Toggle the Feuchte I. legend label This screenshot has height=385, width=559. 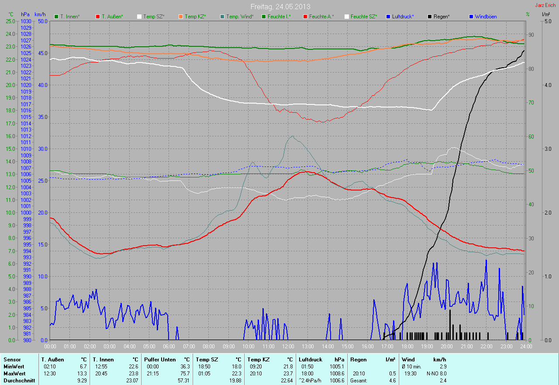[279, 17]
